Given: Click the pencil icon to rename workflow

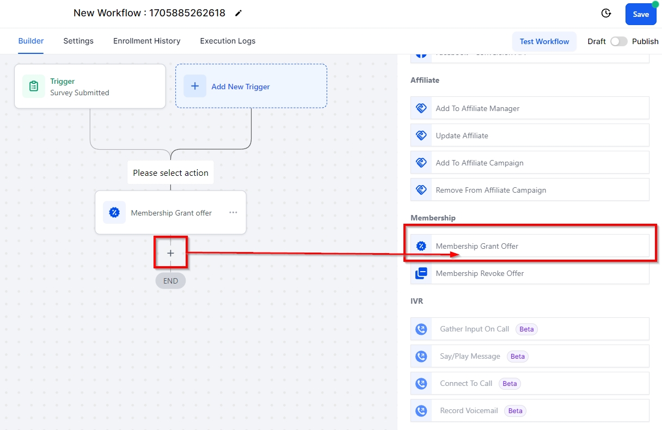Looking at the screenshot, I should (238, 14).
